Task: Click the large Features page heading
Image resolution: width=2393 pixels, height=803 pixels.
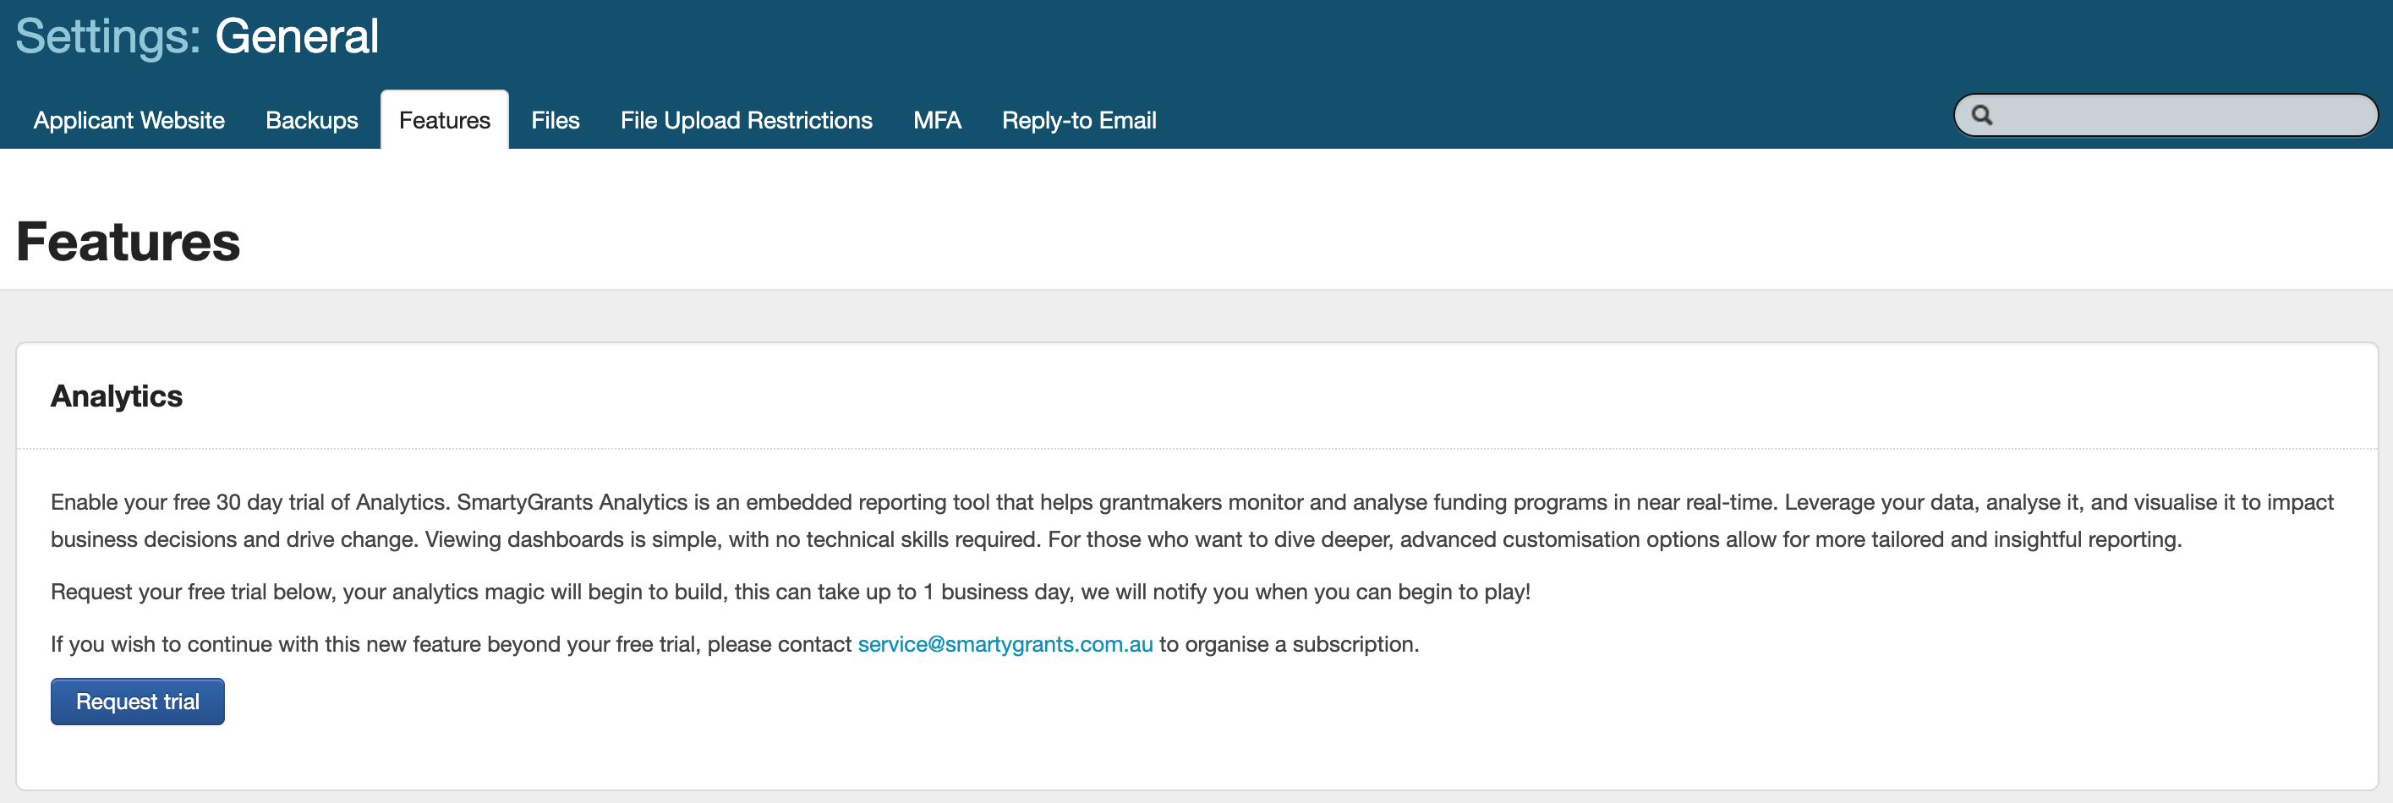Action: pyautogui.click(x=129, y=243)
